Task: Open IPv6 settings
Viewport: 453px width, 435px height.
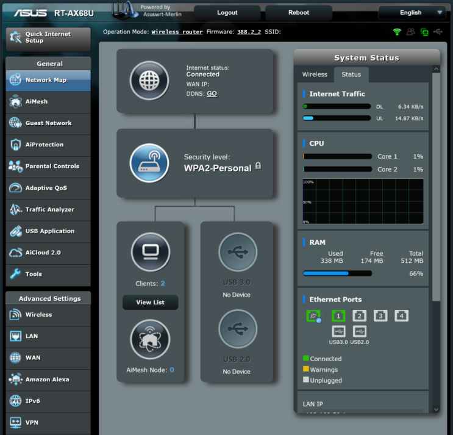Action: tap(48, 401)
